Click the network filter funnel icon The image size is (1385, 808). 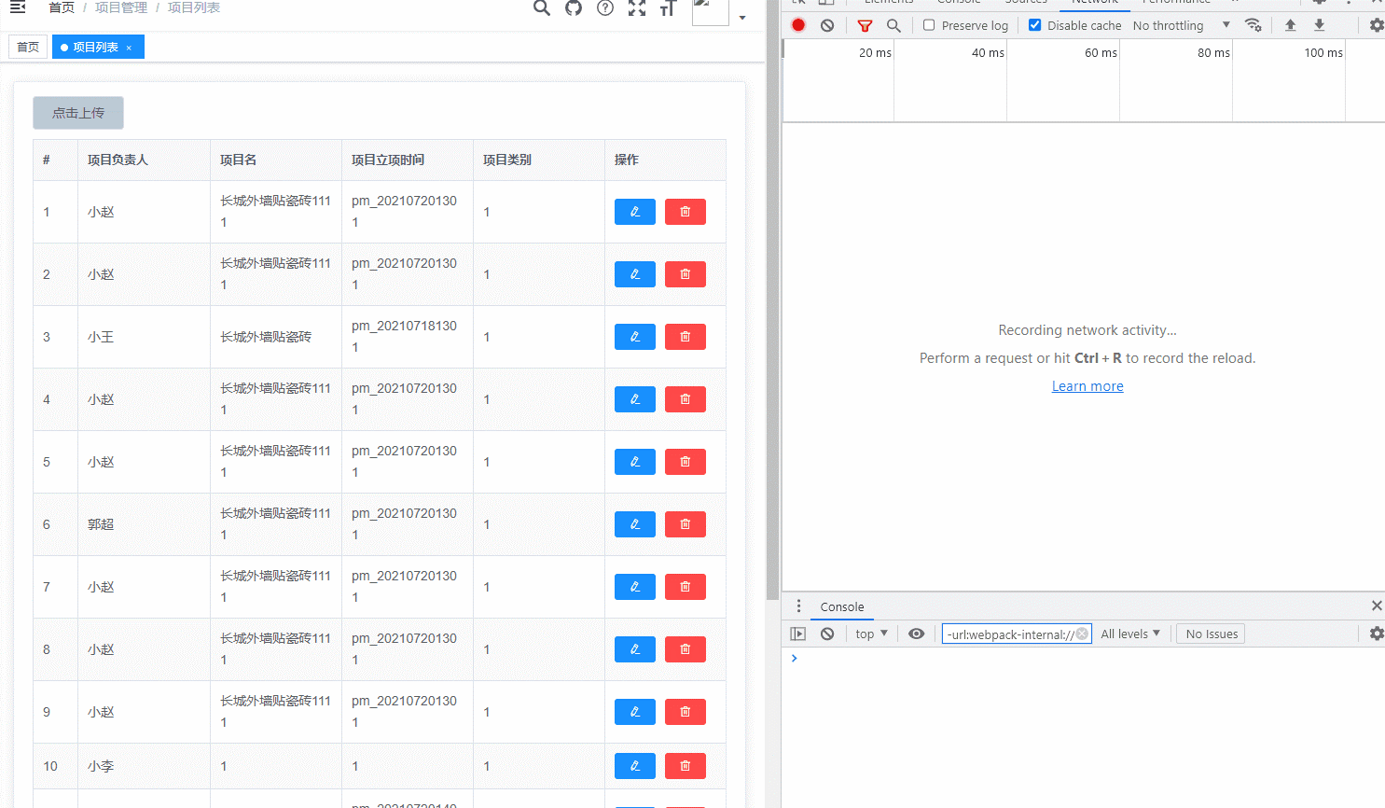(x=865, y=25)
